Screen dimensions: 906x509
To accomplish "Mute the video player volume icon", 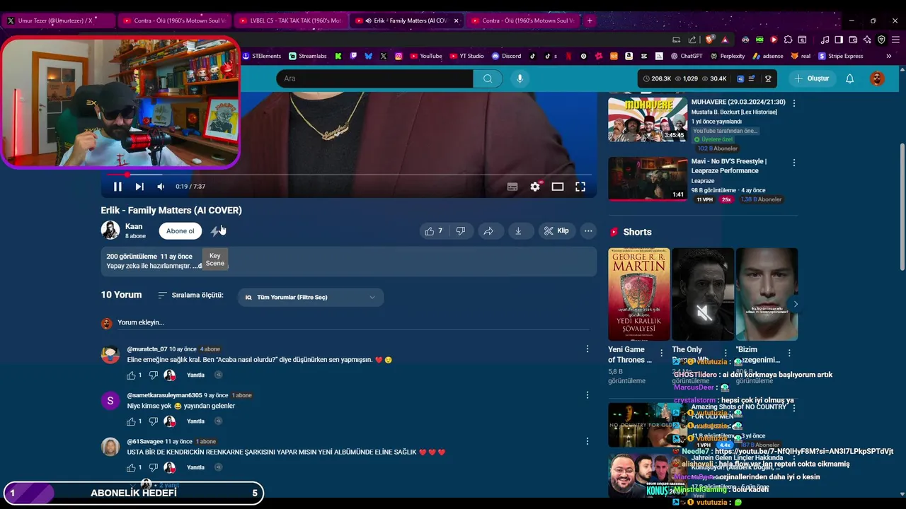I will [x=161, y=187].
